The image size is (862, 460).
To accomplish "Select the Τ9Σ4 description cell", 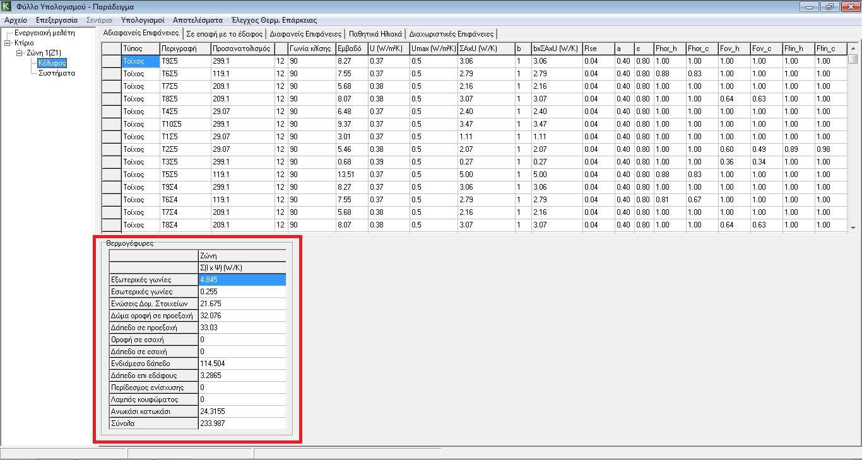I will 185,187.
